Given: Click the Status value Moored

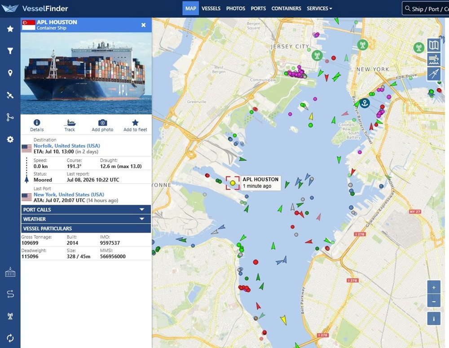Looking at the screenshot, I should 43,180.
